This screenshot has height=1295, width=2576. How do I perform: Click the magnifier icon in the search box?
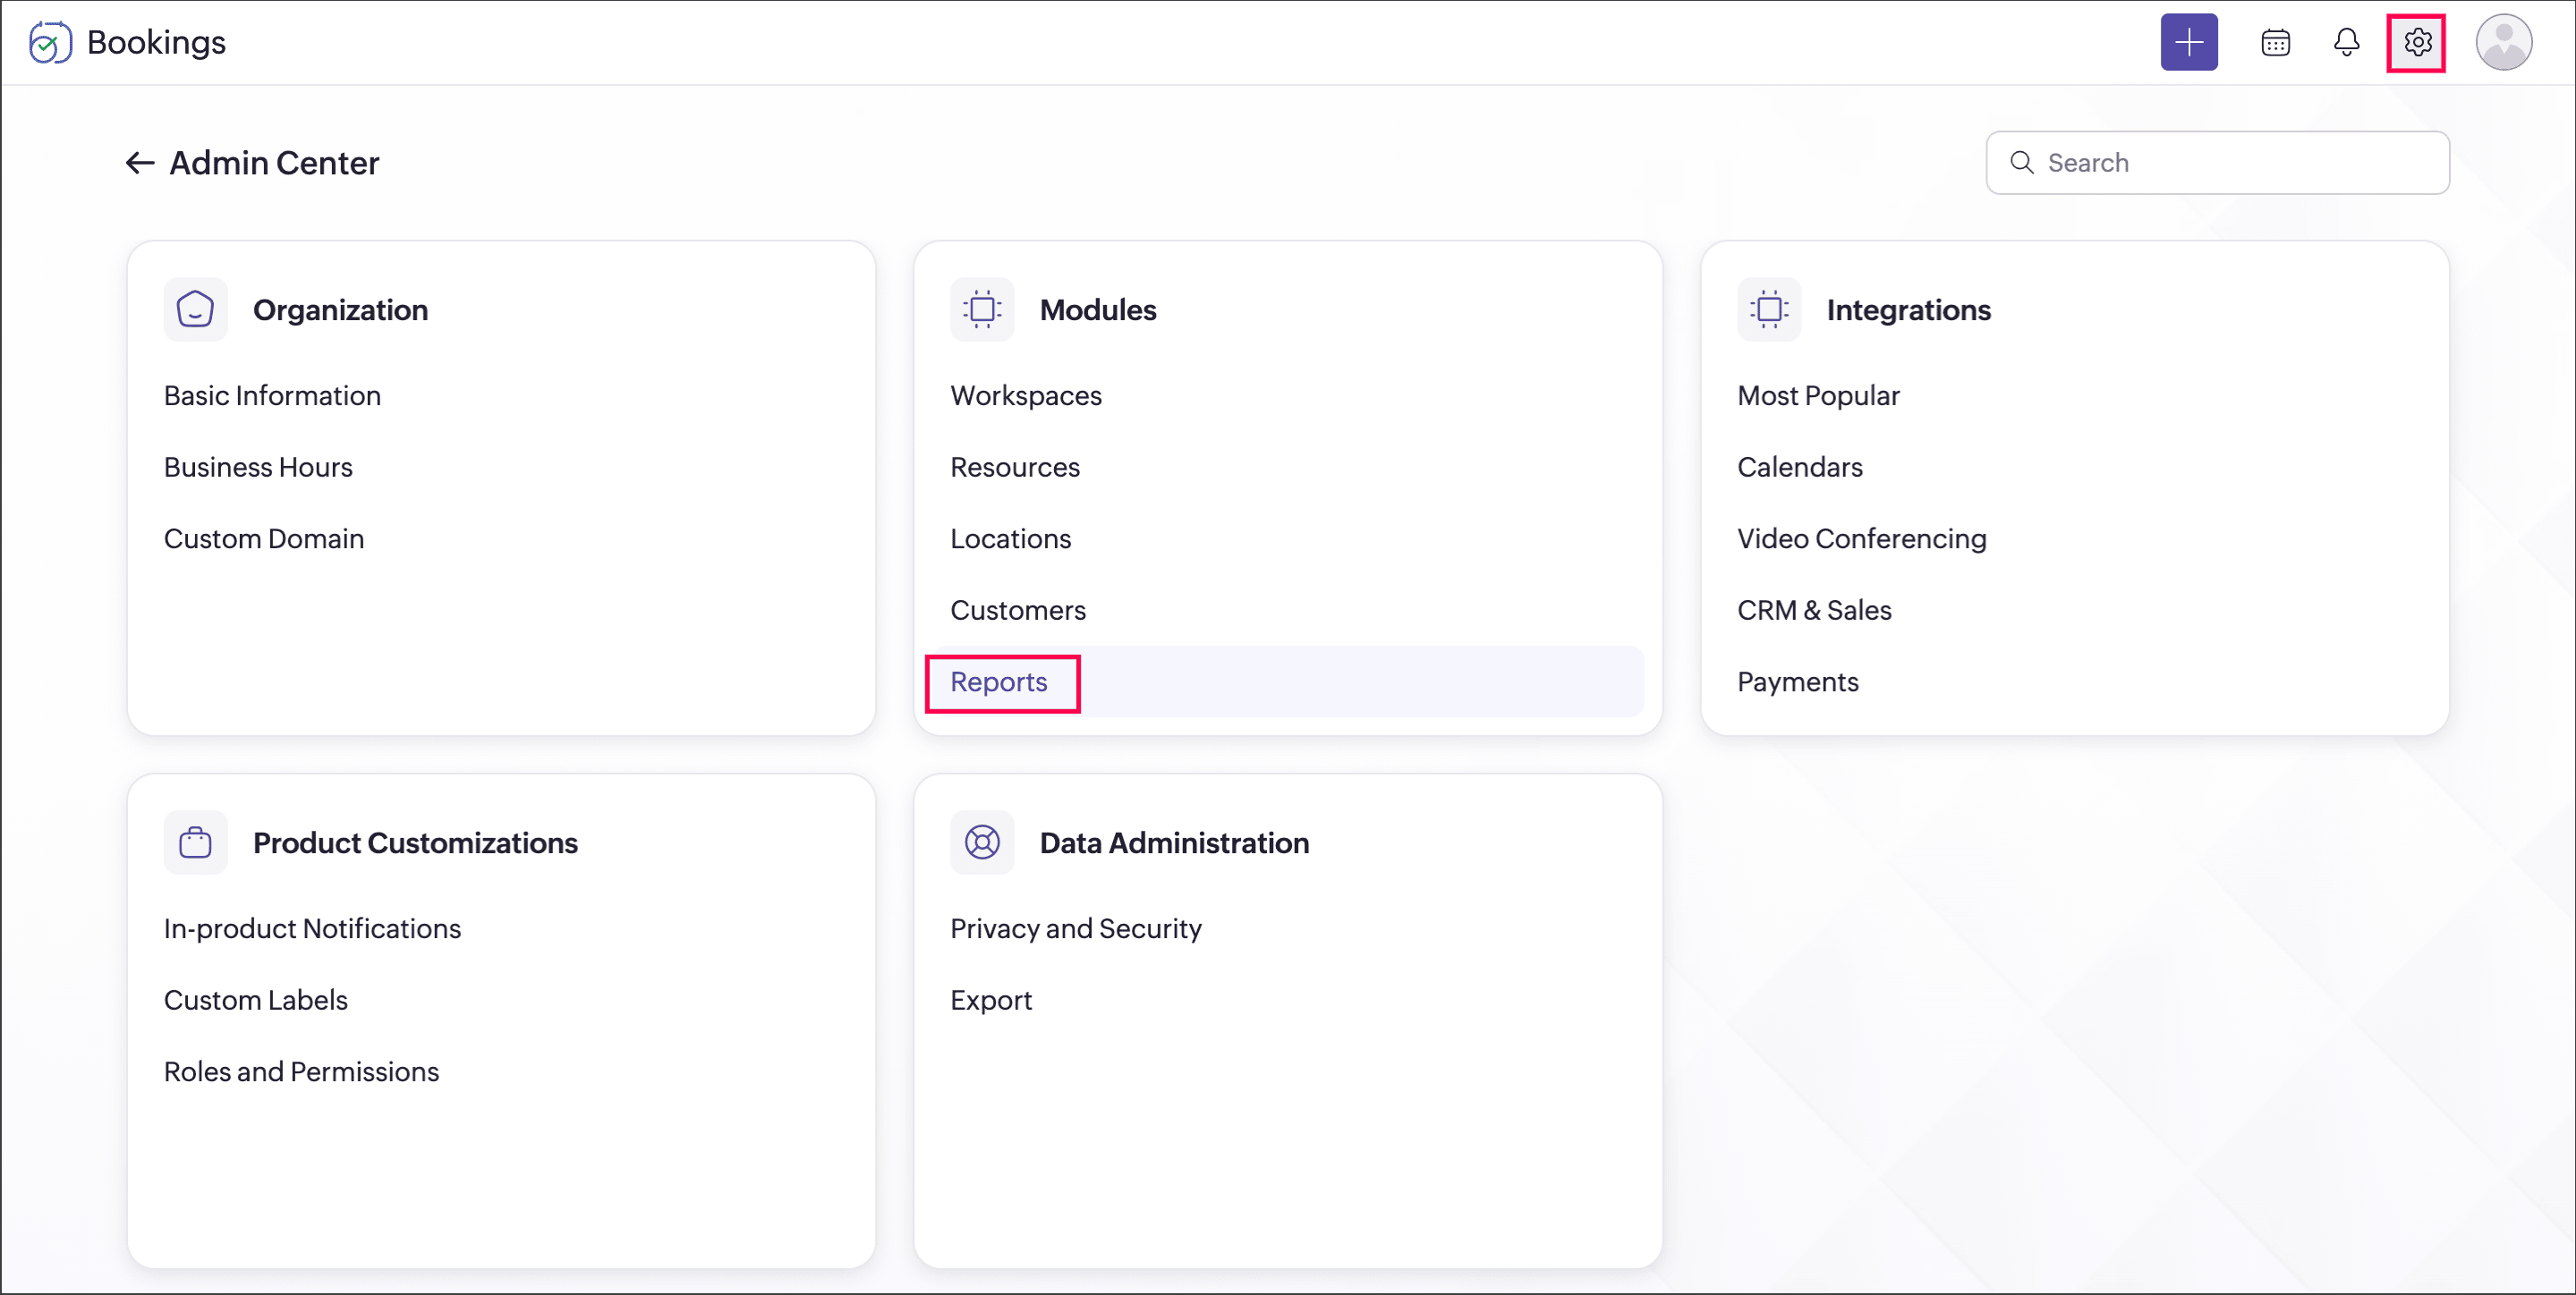coord(2021,163)
